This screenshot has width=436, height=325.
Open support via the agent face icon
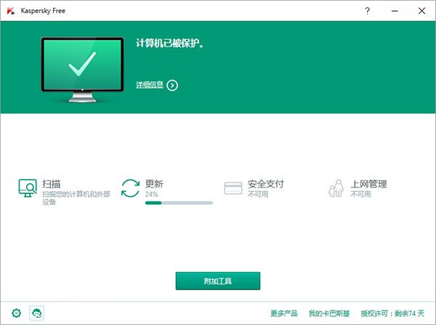point(36,313)
